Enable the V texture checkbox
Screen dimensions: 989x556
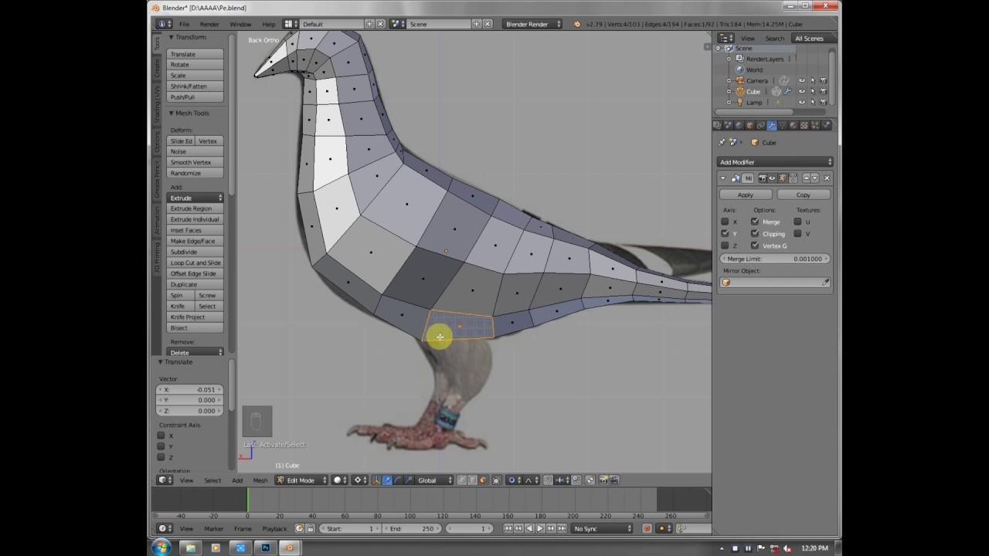(x=797, y=233)
